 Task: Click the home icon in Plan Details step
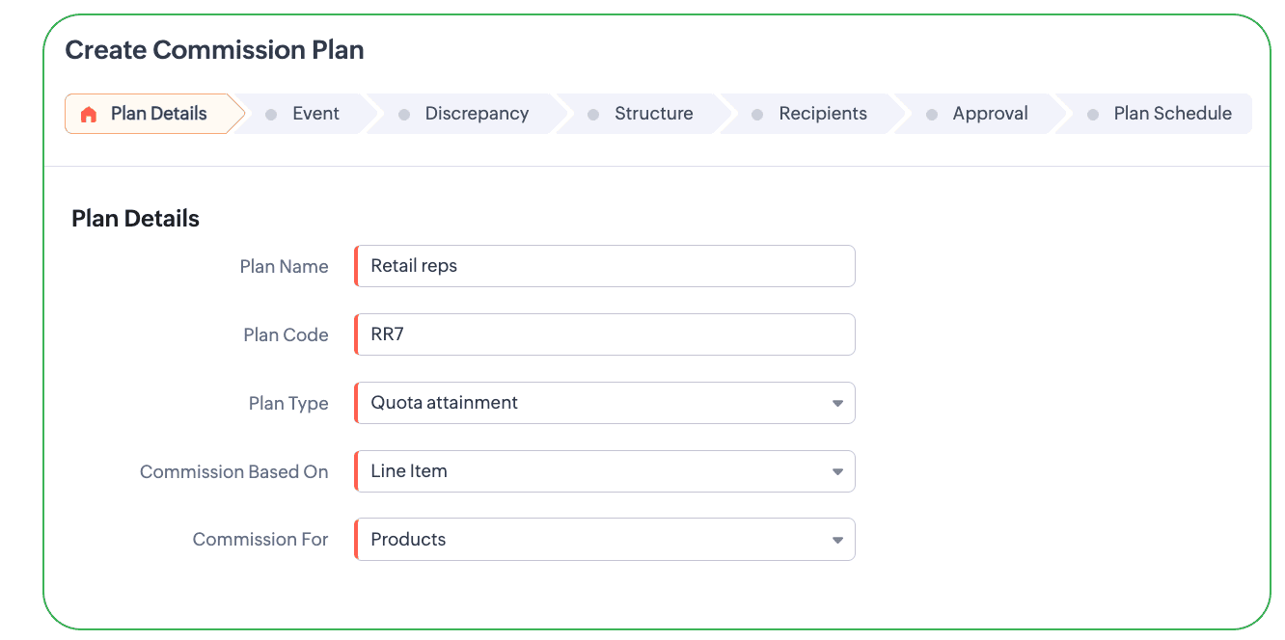tap(89, 114)
